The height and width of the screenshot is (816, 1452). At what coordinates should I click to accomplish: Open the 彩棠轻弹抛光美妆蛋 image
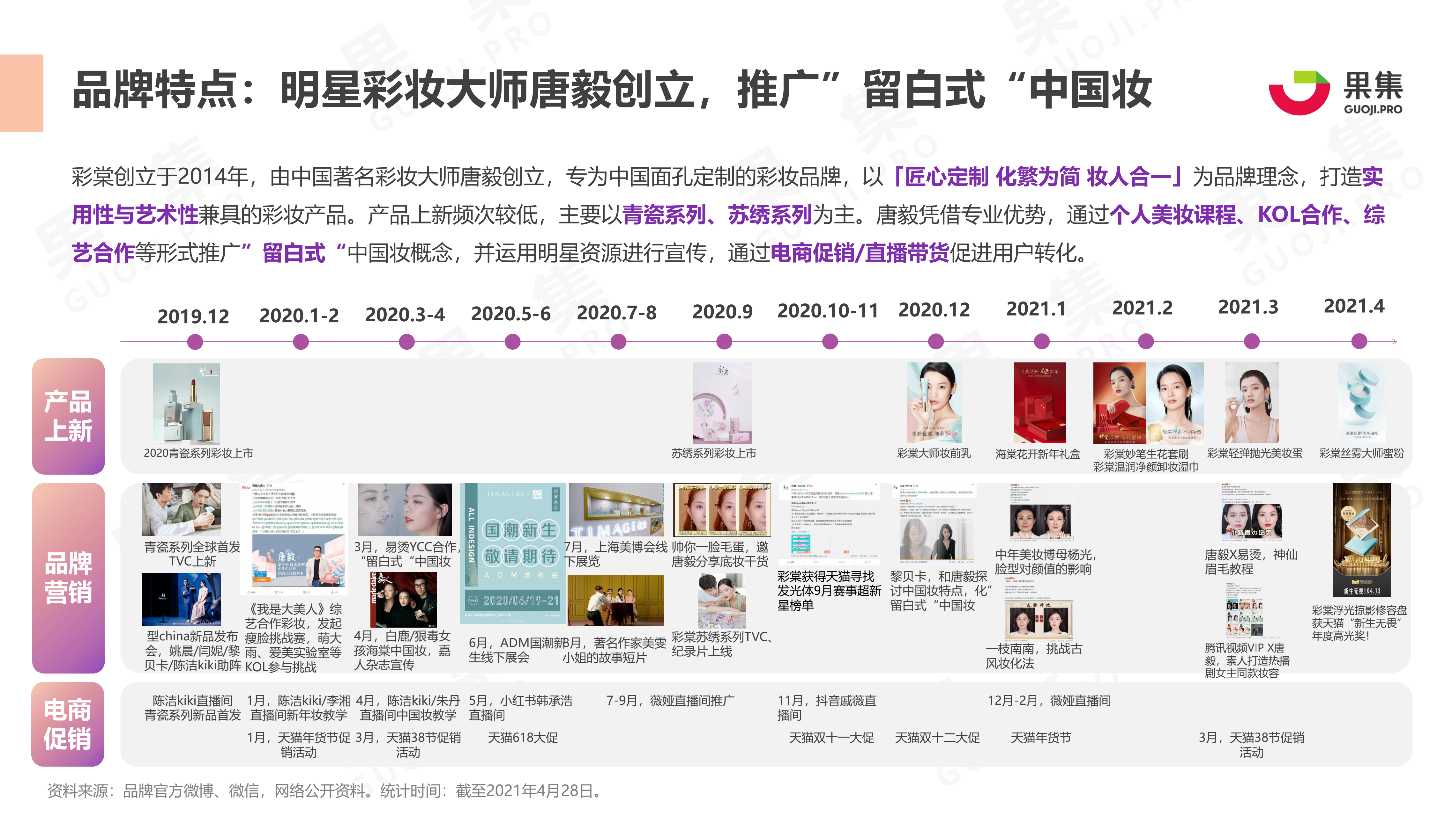coord(1251,403)
